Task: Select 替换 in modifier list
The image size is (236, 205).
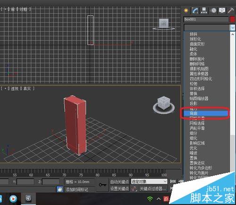Action: pos(194,94)
